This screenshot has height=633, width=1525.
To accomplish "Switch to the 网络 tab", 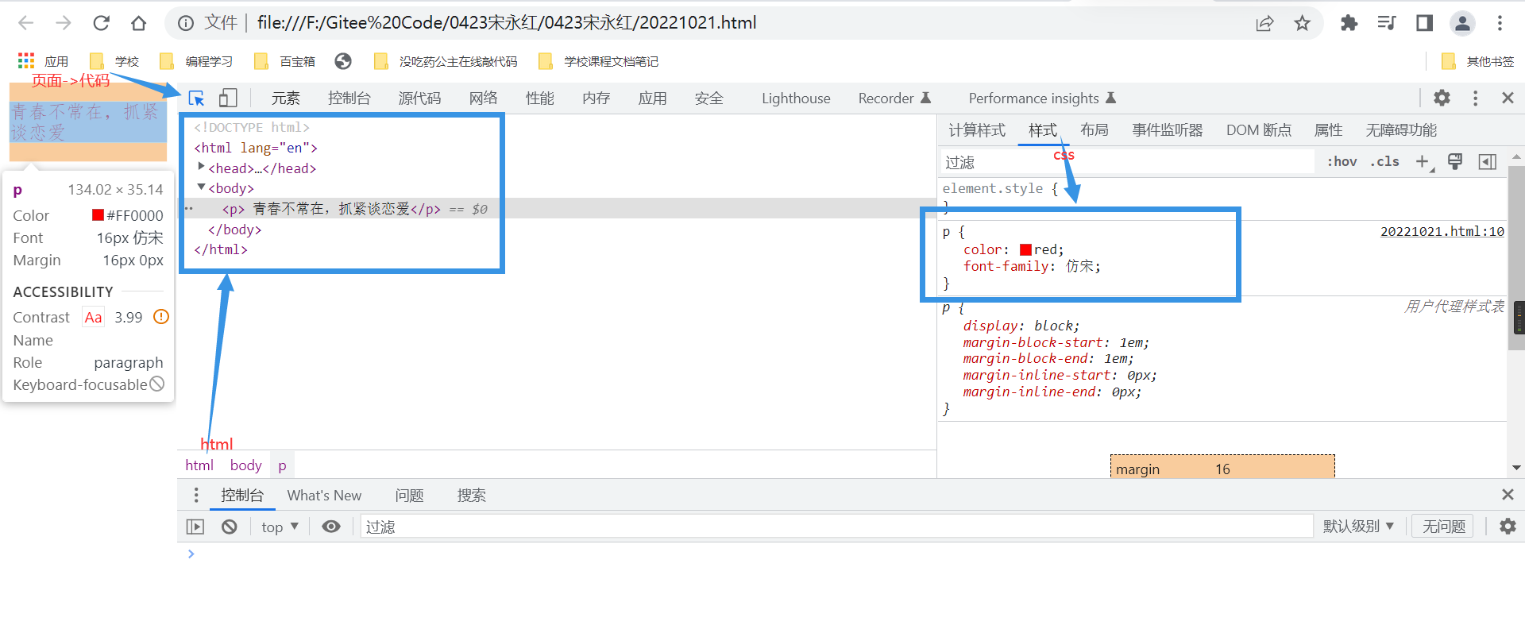I will (483, 98).
